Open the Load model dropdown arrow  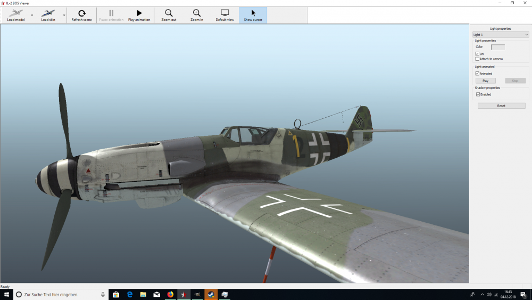32,15
